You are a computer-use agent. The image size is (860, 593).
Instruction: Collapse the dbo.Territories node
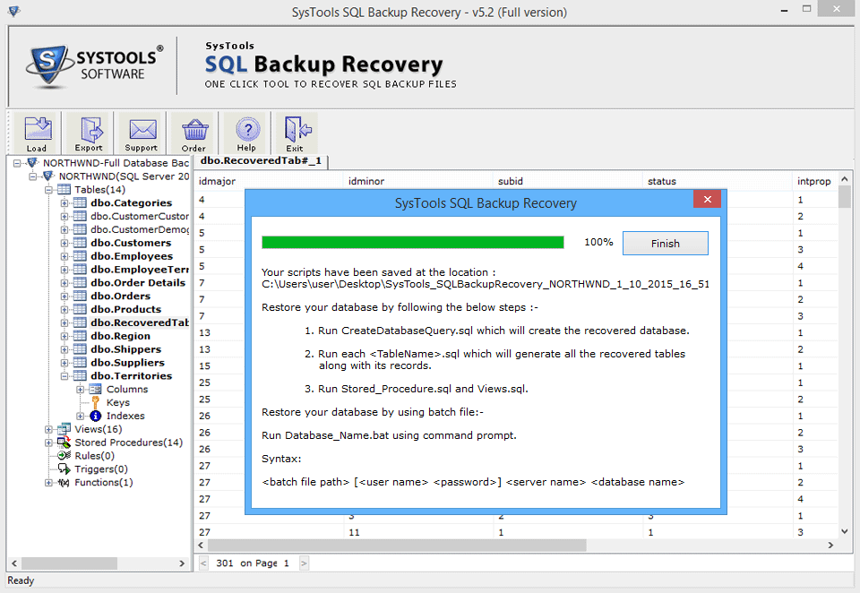pyautogui.click(x=64, y=376)
